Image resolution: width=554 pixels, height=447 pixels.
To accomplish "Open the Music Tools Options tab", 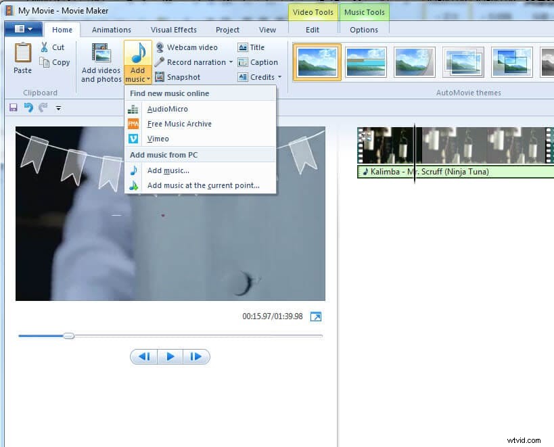I will (363, 29).
